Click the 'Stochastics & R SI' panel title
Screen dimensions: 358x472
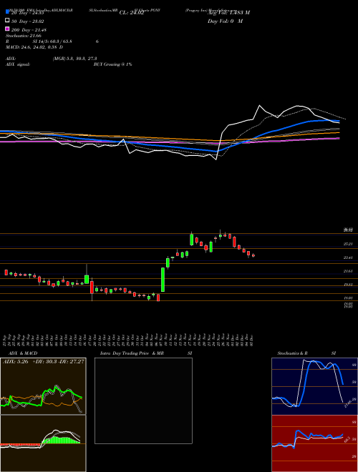(306, 353)
